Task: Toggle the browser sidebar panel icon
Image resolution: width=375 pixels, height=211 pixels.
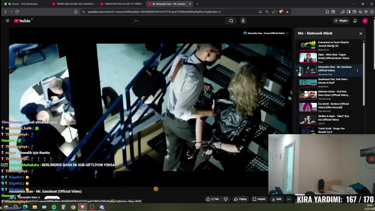Action: click(348, 12)
